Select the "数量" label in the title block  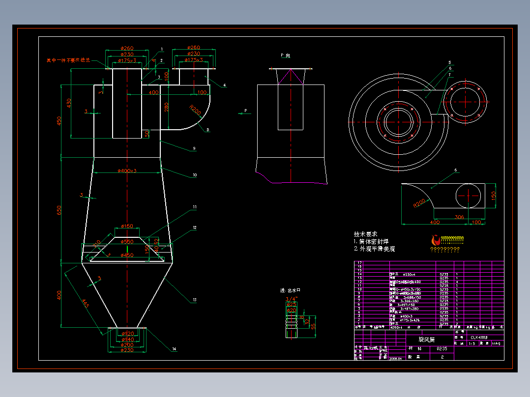414,357
